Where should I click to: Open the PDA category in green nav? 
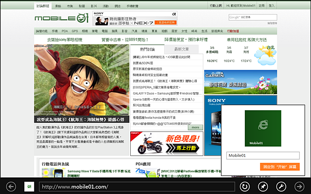[65, 31]
